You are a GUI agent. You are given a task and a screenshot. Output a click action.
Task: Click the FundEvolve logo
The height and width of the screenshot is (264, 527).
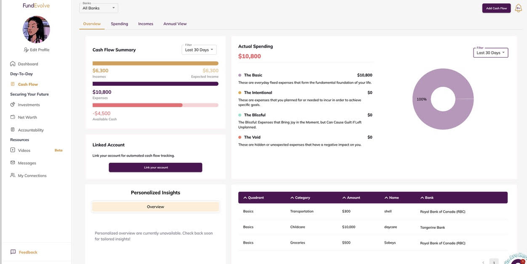[x=36, y=5]
